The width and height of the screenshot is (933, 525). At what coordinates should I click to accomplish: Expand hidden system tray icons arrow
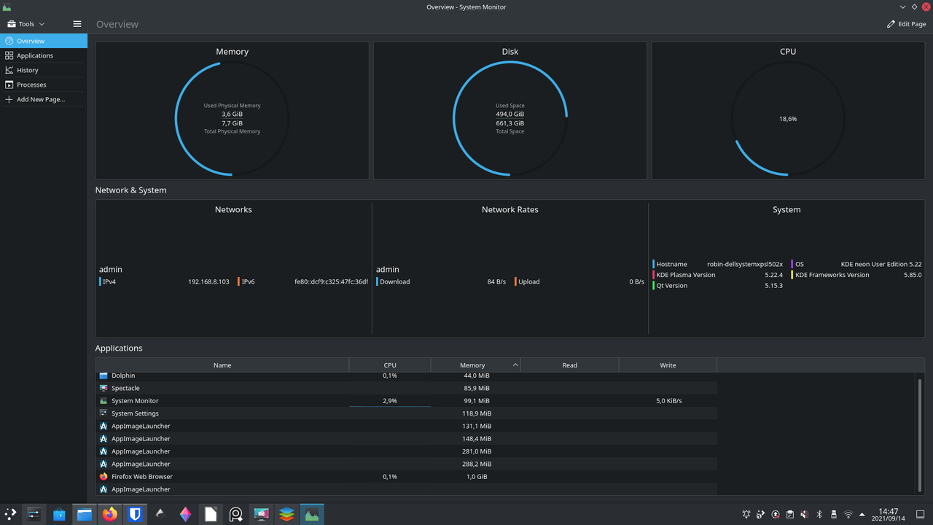(x=862, y=515)
